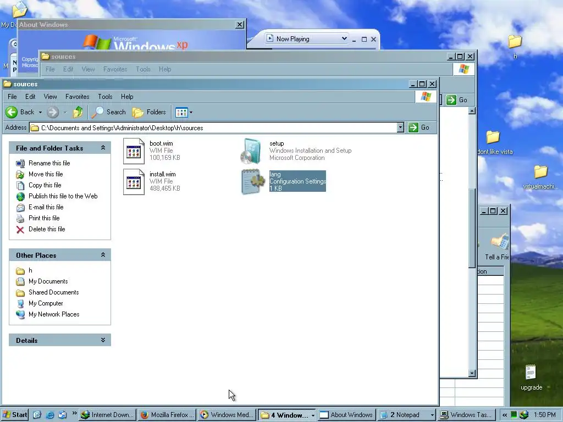563x422 pixels.
Task: Select the 'upgrade' text file on desktop
Action: (x=531, y=373)
